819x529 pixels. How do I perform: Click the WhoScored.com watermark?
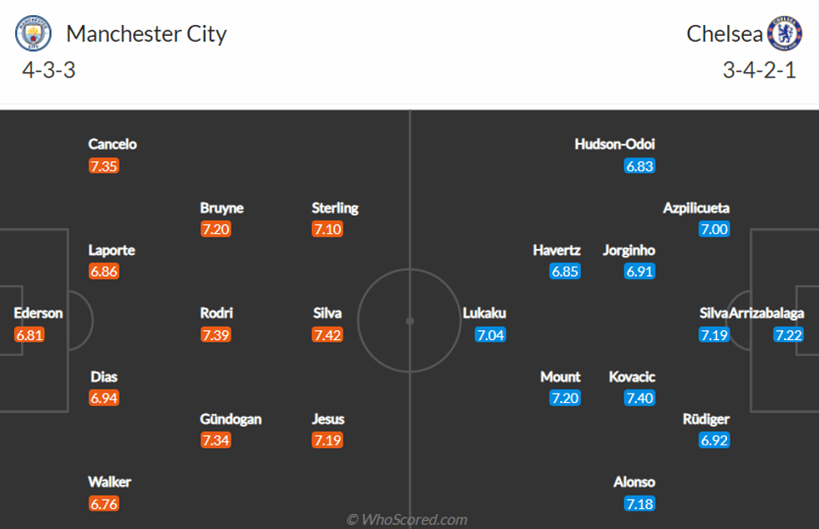pos(408,520)
